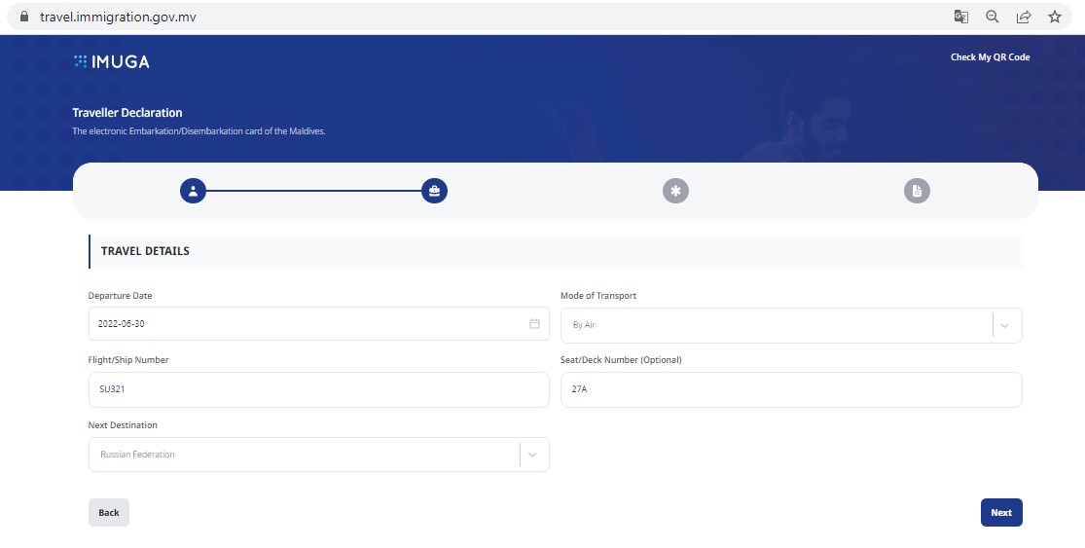This screenshot has height=548, width=1085.
Task: Expand the Next Destination dropdown
Action: click(x=532, y=455)
